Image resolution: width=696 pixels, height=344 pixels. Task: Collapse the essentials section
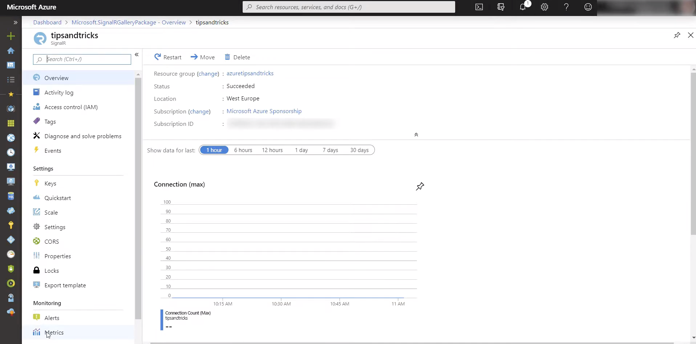tap(416, 135)
